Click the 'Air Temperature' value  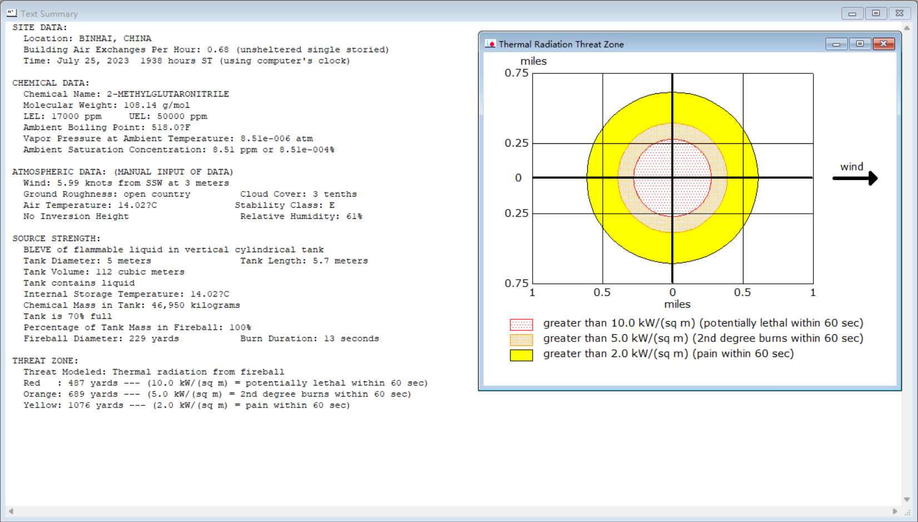tap(90, 205)
